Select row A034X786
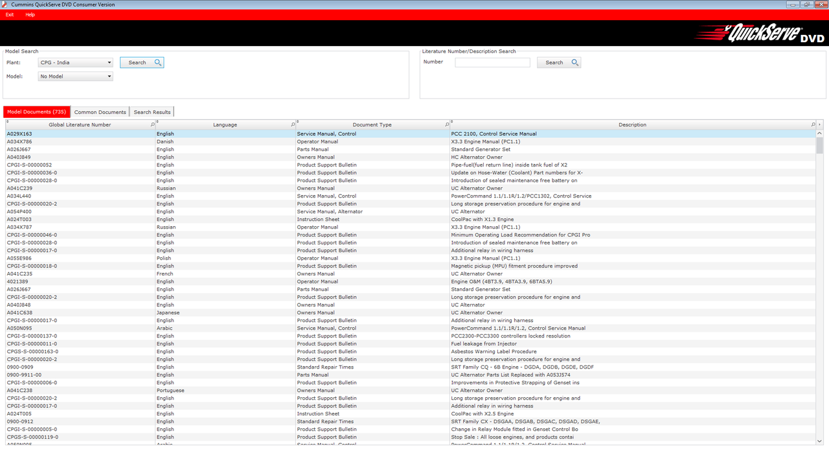Image resolution: width=829 pixels, height=449 pixels. 410,142
